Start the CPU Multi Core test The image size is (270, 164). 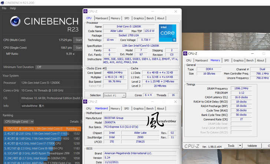[78, 40]
